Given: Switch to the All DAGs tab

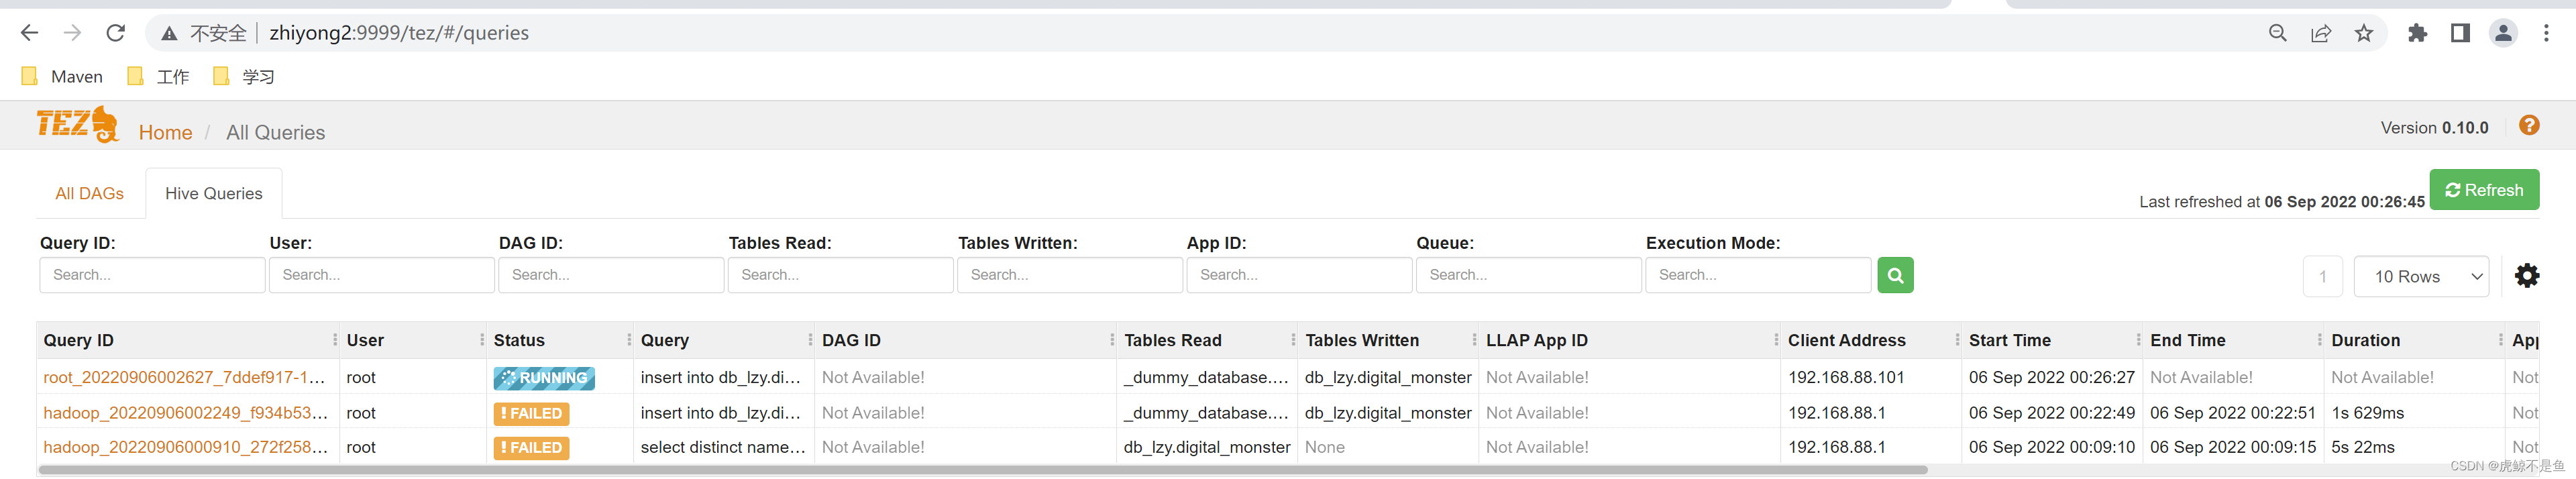Looking at the screenshot, I should (x=90, y=193).
